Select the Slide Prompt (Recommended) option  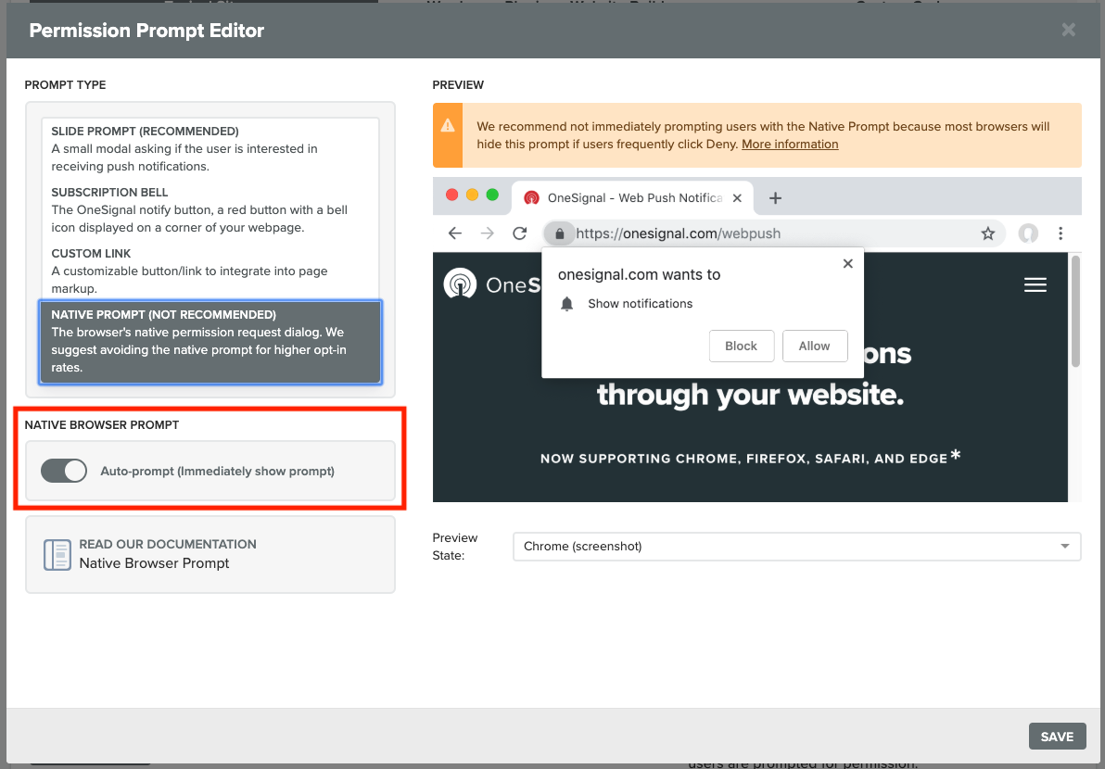[210, 148]
